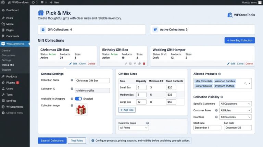The width and height of the screenshot is (263, 147).
Task: Click the Collapse menu arrow icon
Action: [3, 113]
